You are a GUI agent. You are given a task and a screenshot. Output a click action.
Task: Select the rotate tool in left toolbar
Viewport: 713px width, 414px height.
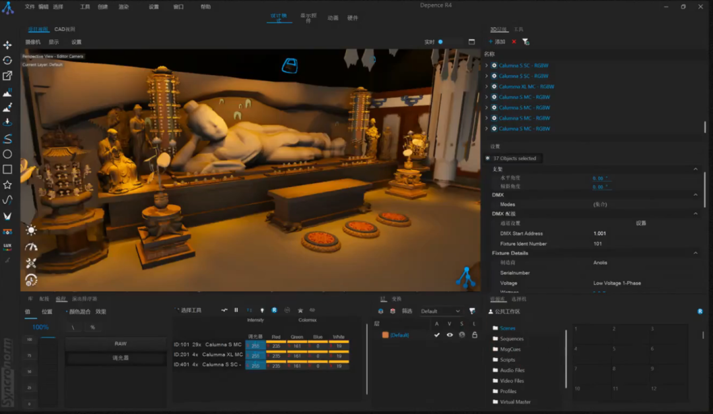7,60
